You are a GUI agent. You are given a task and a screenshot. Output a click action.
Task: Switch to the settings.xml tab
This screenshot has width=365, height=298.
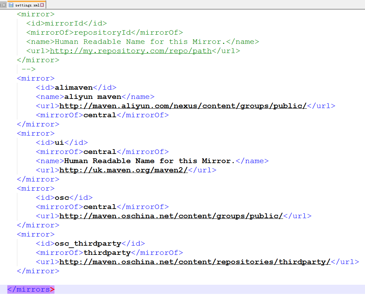pos(27,5)
